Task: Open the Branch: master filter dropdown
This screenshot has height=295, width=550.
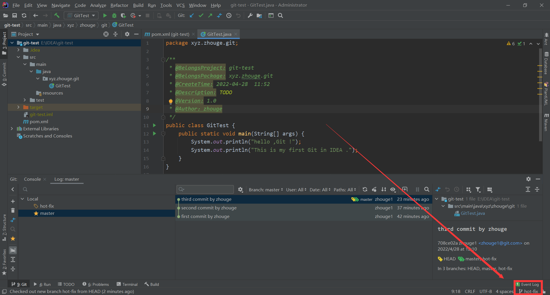Action: [266, 190]
